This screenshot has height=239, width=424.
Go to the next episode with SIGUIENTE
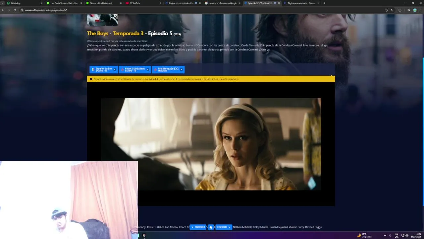(x=224, y=227)
